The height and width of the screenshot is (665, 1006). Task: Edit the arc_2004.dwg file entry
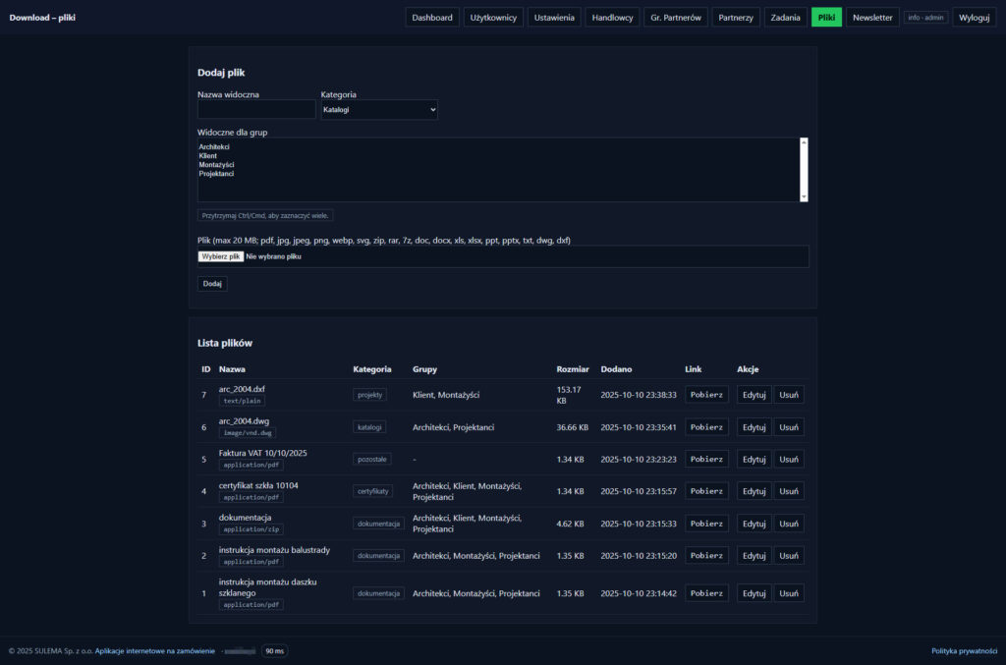(x=754, y=427)
